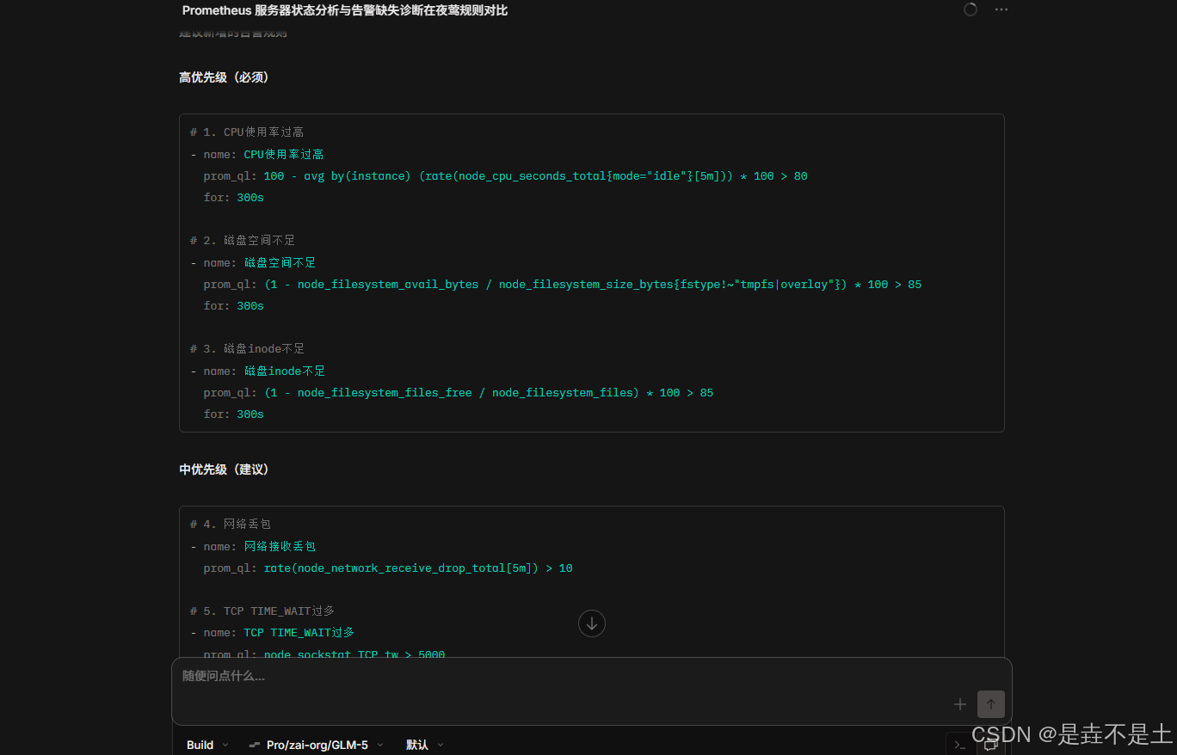Click the line name: CPU使用率过高
The height and width of the screenshot is (755, 1177).
(257, 155)
